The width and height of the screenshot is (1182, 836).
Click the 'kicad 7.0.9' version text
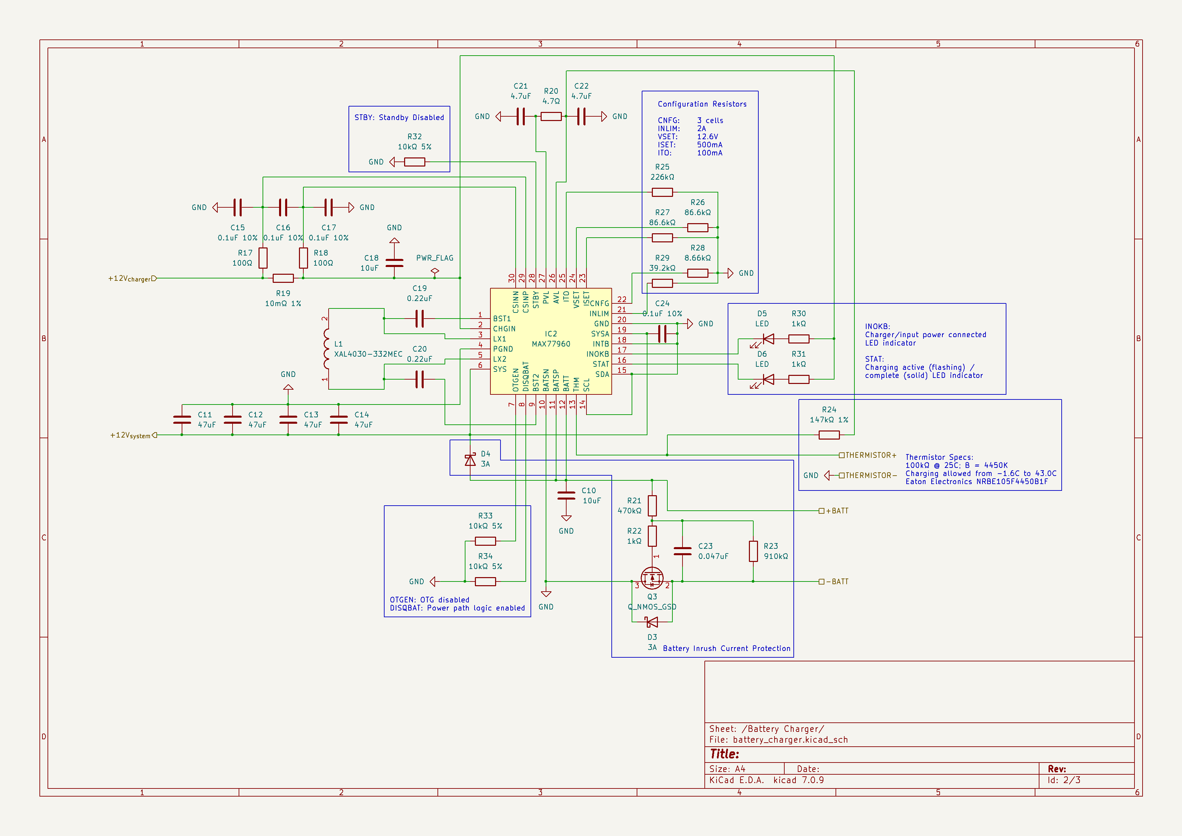[x=798, y=780]
